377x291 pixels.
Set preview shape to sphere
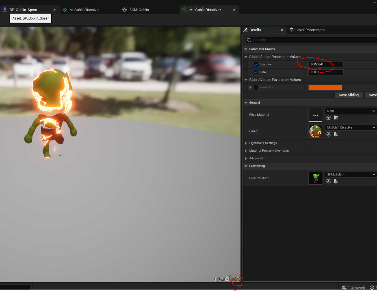(x=222, y=279)
